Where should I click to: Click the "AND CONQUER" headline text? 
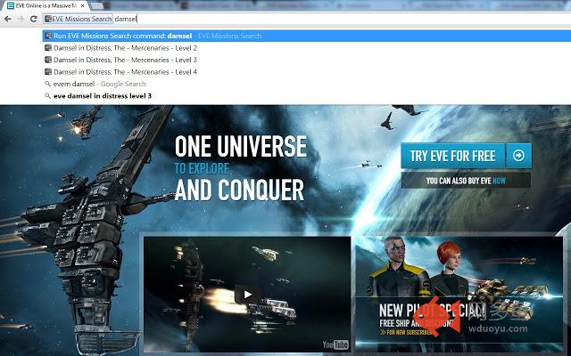click(239, 190)
